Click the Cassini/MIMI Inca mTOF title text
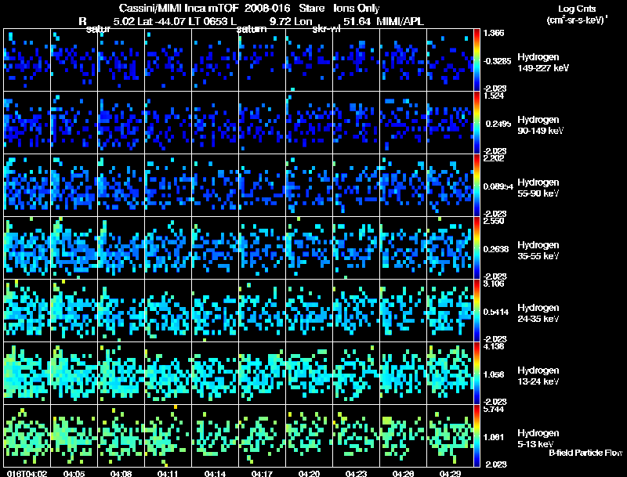Screen dimensions: 627x477 [x=179, y=9]
